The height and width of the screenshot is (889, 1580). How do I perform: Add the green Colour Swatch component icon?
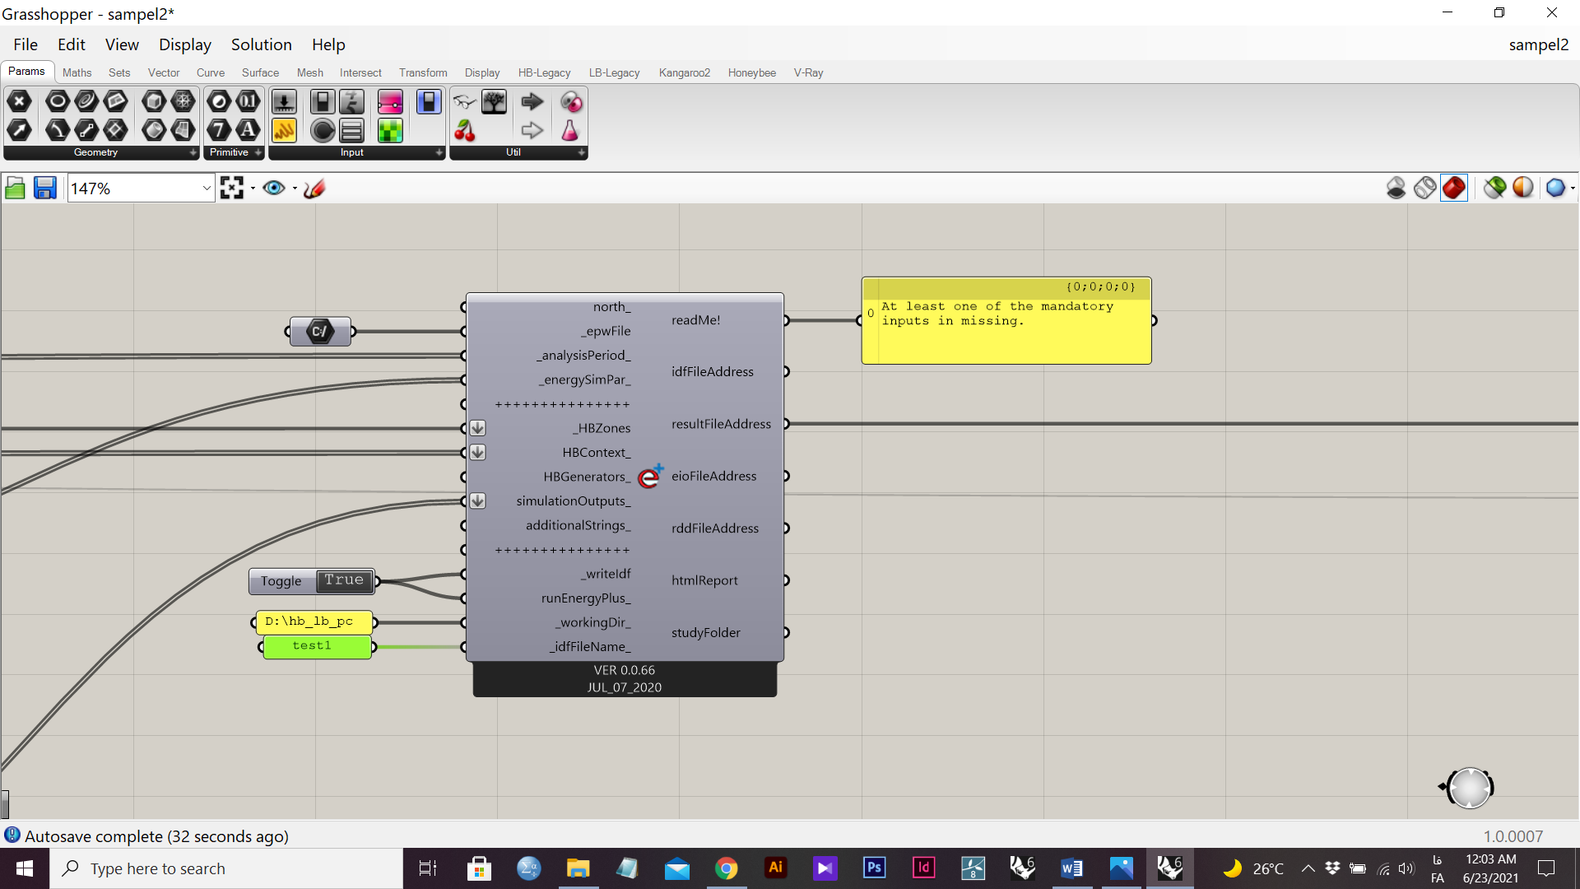[x=390, y=130]
